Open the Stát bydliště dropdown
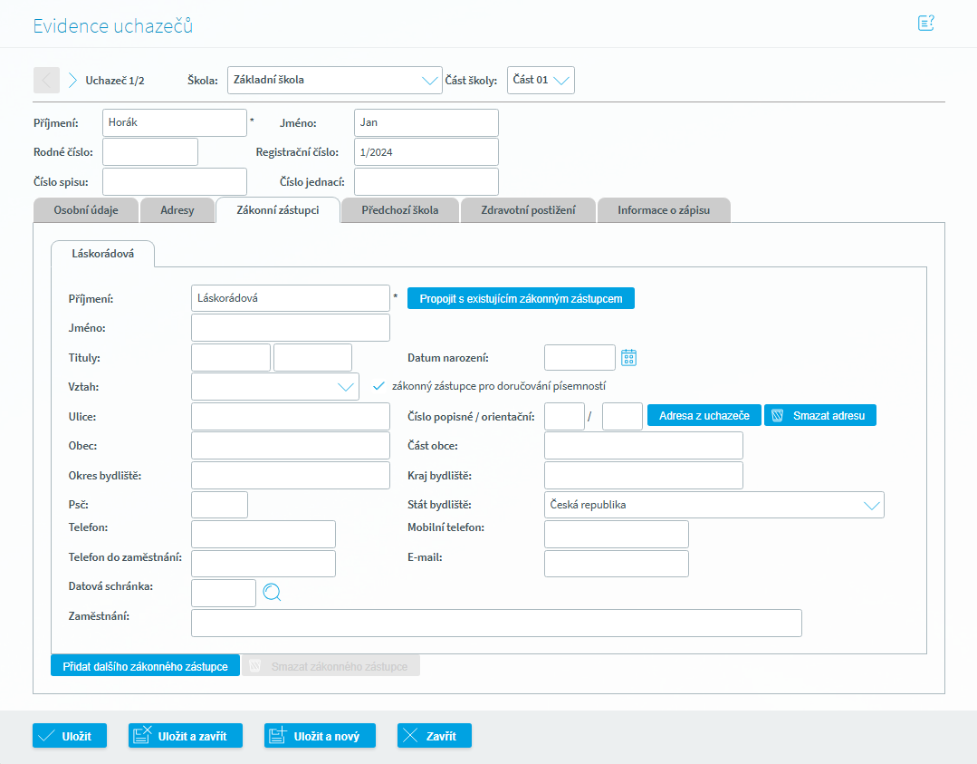Image resolution: width=977 pixels, height=764 pixels. (x=871, y=505)
